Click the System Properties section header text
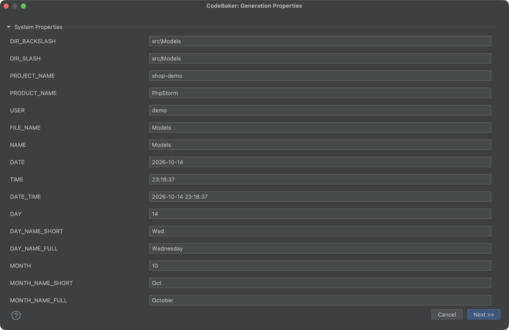509x330 pixels. coord(38,27)
